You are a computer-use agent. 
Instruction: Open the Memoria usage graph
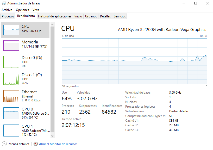click(x=11, y=45)
